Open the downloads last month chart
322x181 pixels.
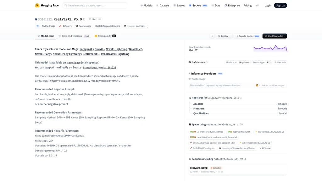point(270,49)
